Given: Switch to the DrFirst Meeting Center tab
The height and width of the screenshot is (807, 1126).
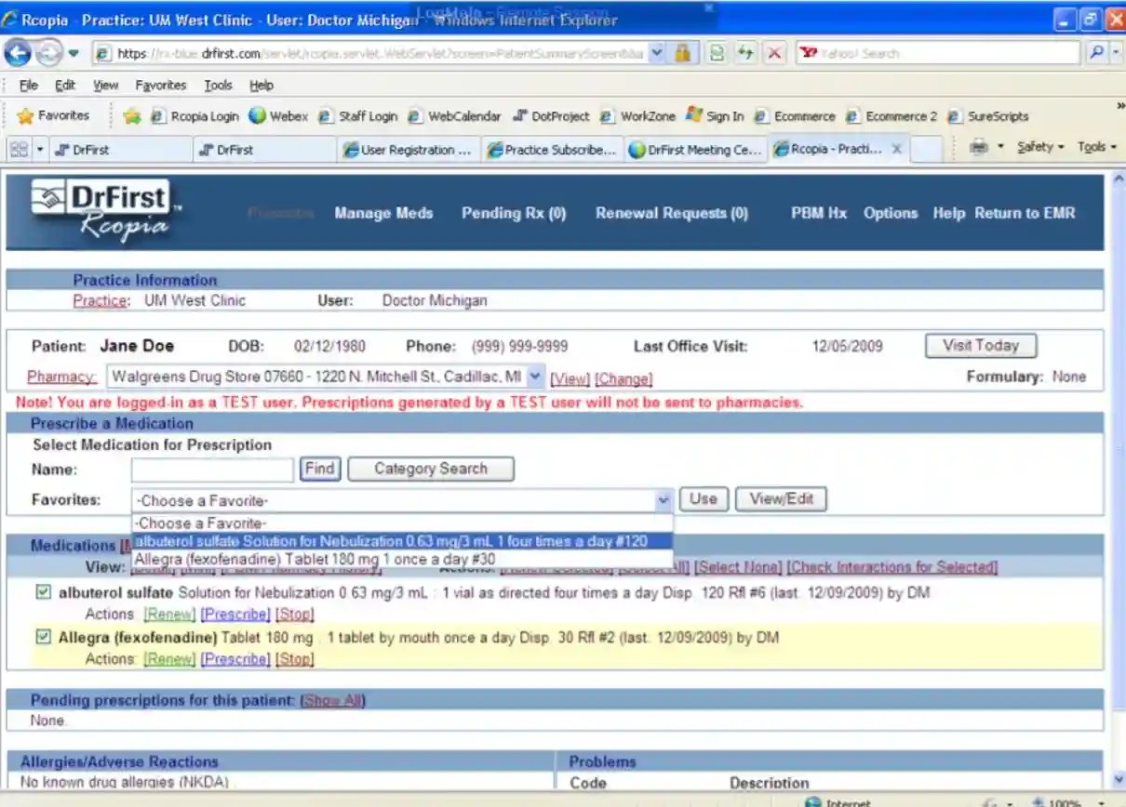Looking at the screenshot, I should (694, 149).
